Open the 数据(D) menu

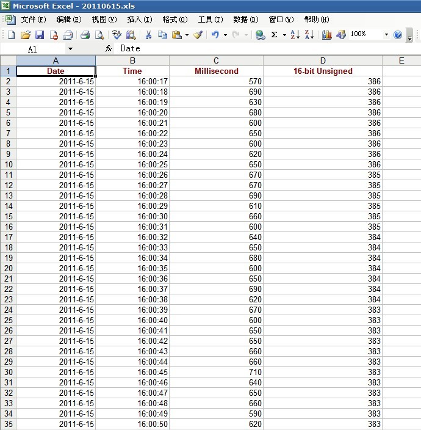point(246,20)
